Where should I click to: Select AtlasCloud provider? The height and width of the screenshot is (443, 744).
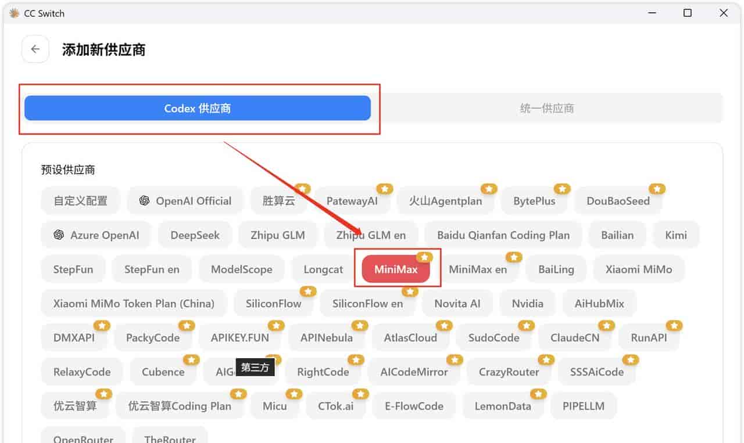(410, 337)
